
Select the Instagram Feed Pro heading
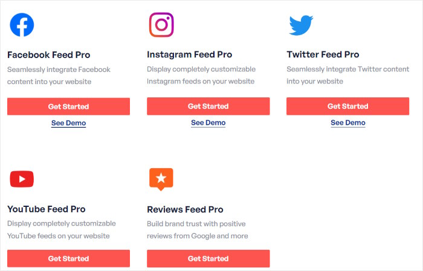tap(189, 54)
